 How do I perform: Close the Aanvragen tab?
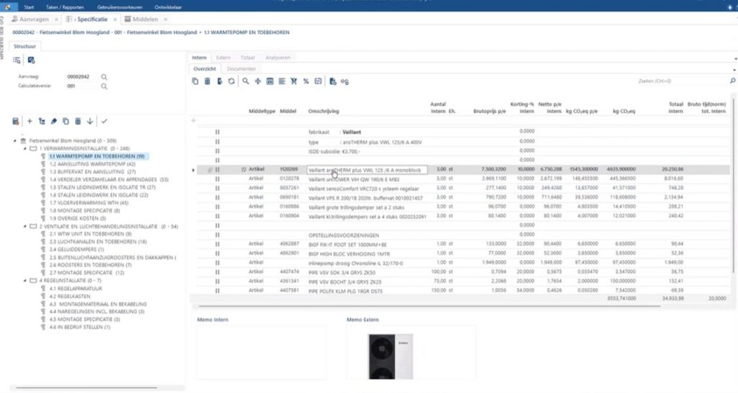[x=56, y=19]
